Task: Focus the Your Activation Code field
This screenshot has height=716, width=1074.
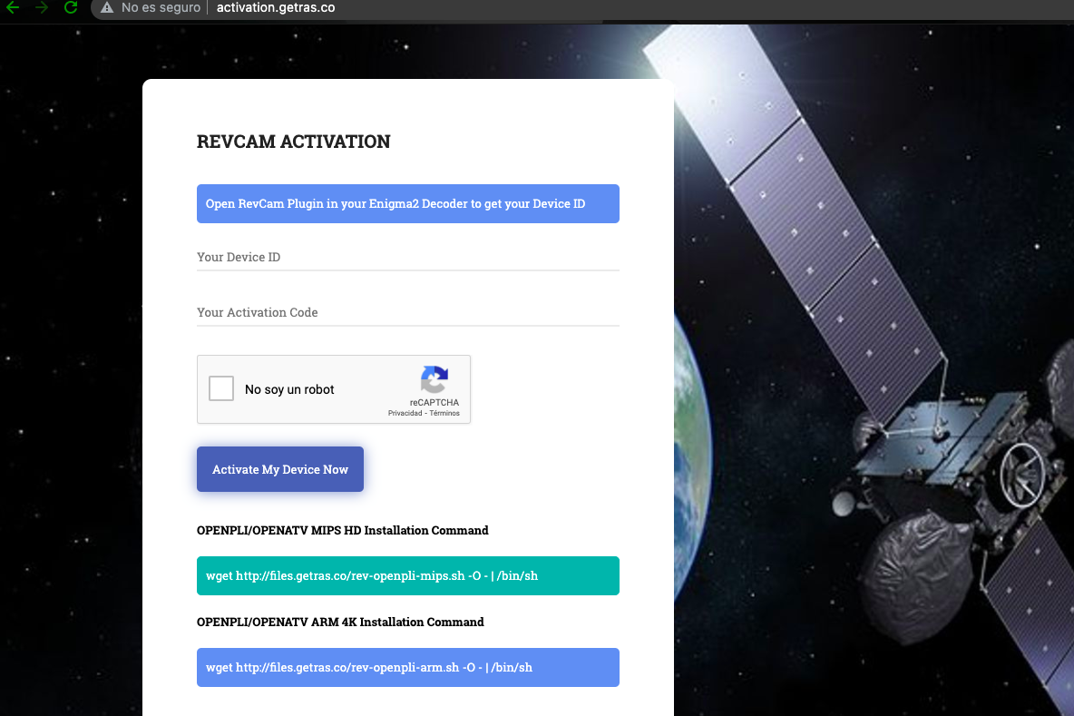Action: coord(407,312)
